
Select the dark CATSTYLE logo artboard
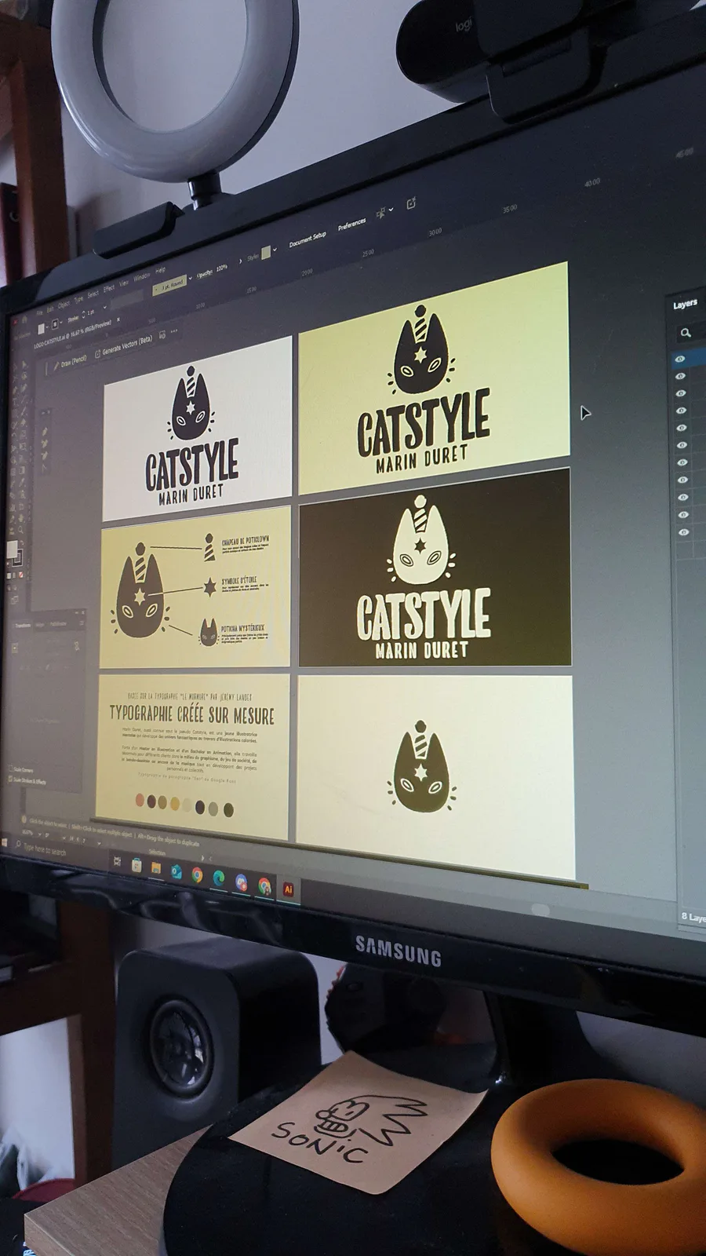click(x=435, y=567)
